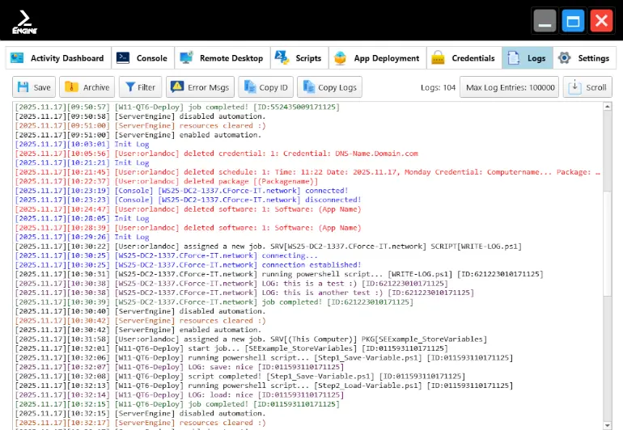Open the Settings tab
The height and width of the screenshot is (430, 623).
pyautogui.click(x=583, y=58)
